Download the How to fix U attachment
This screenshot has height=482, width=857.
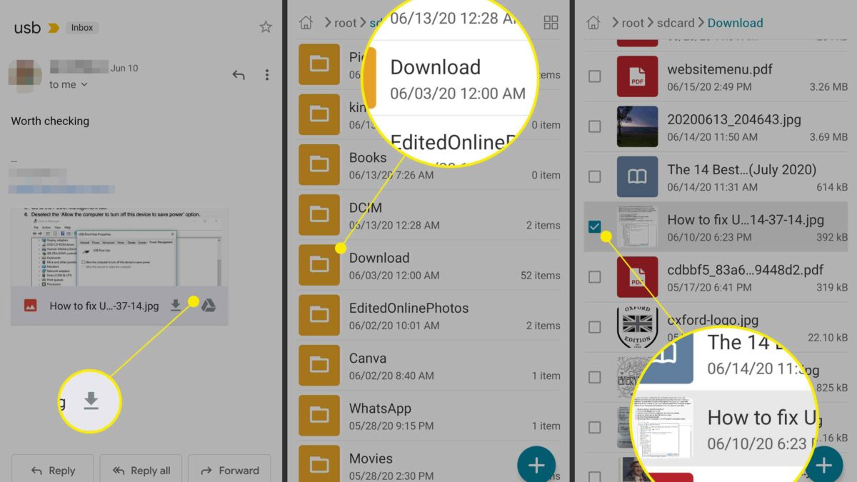point(176,306)
